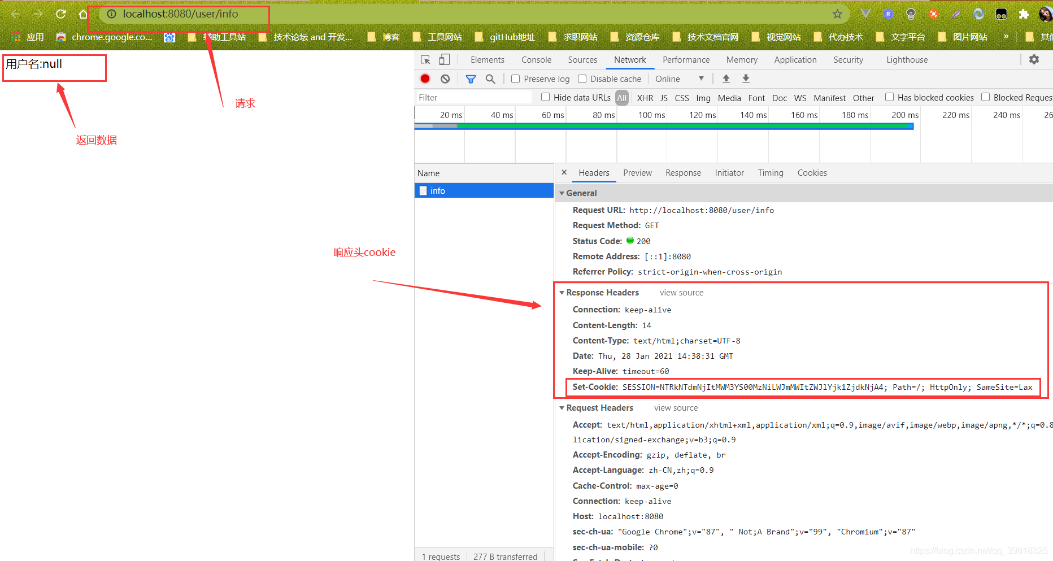1053x561 pixels.
Task: Open the Lighthouse panel
Action: pos(907,59)
